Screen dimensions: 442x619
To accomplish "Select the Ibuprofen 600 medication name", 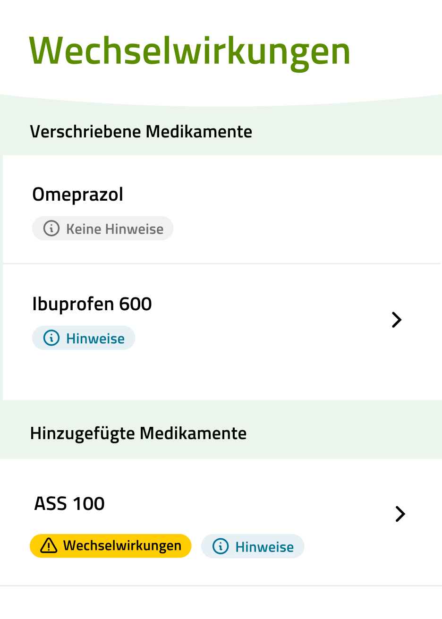I will (92, 304).
